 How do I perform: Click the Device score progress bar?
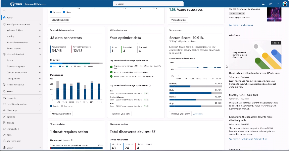(x=196, y=100)
